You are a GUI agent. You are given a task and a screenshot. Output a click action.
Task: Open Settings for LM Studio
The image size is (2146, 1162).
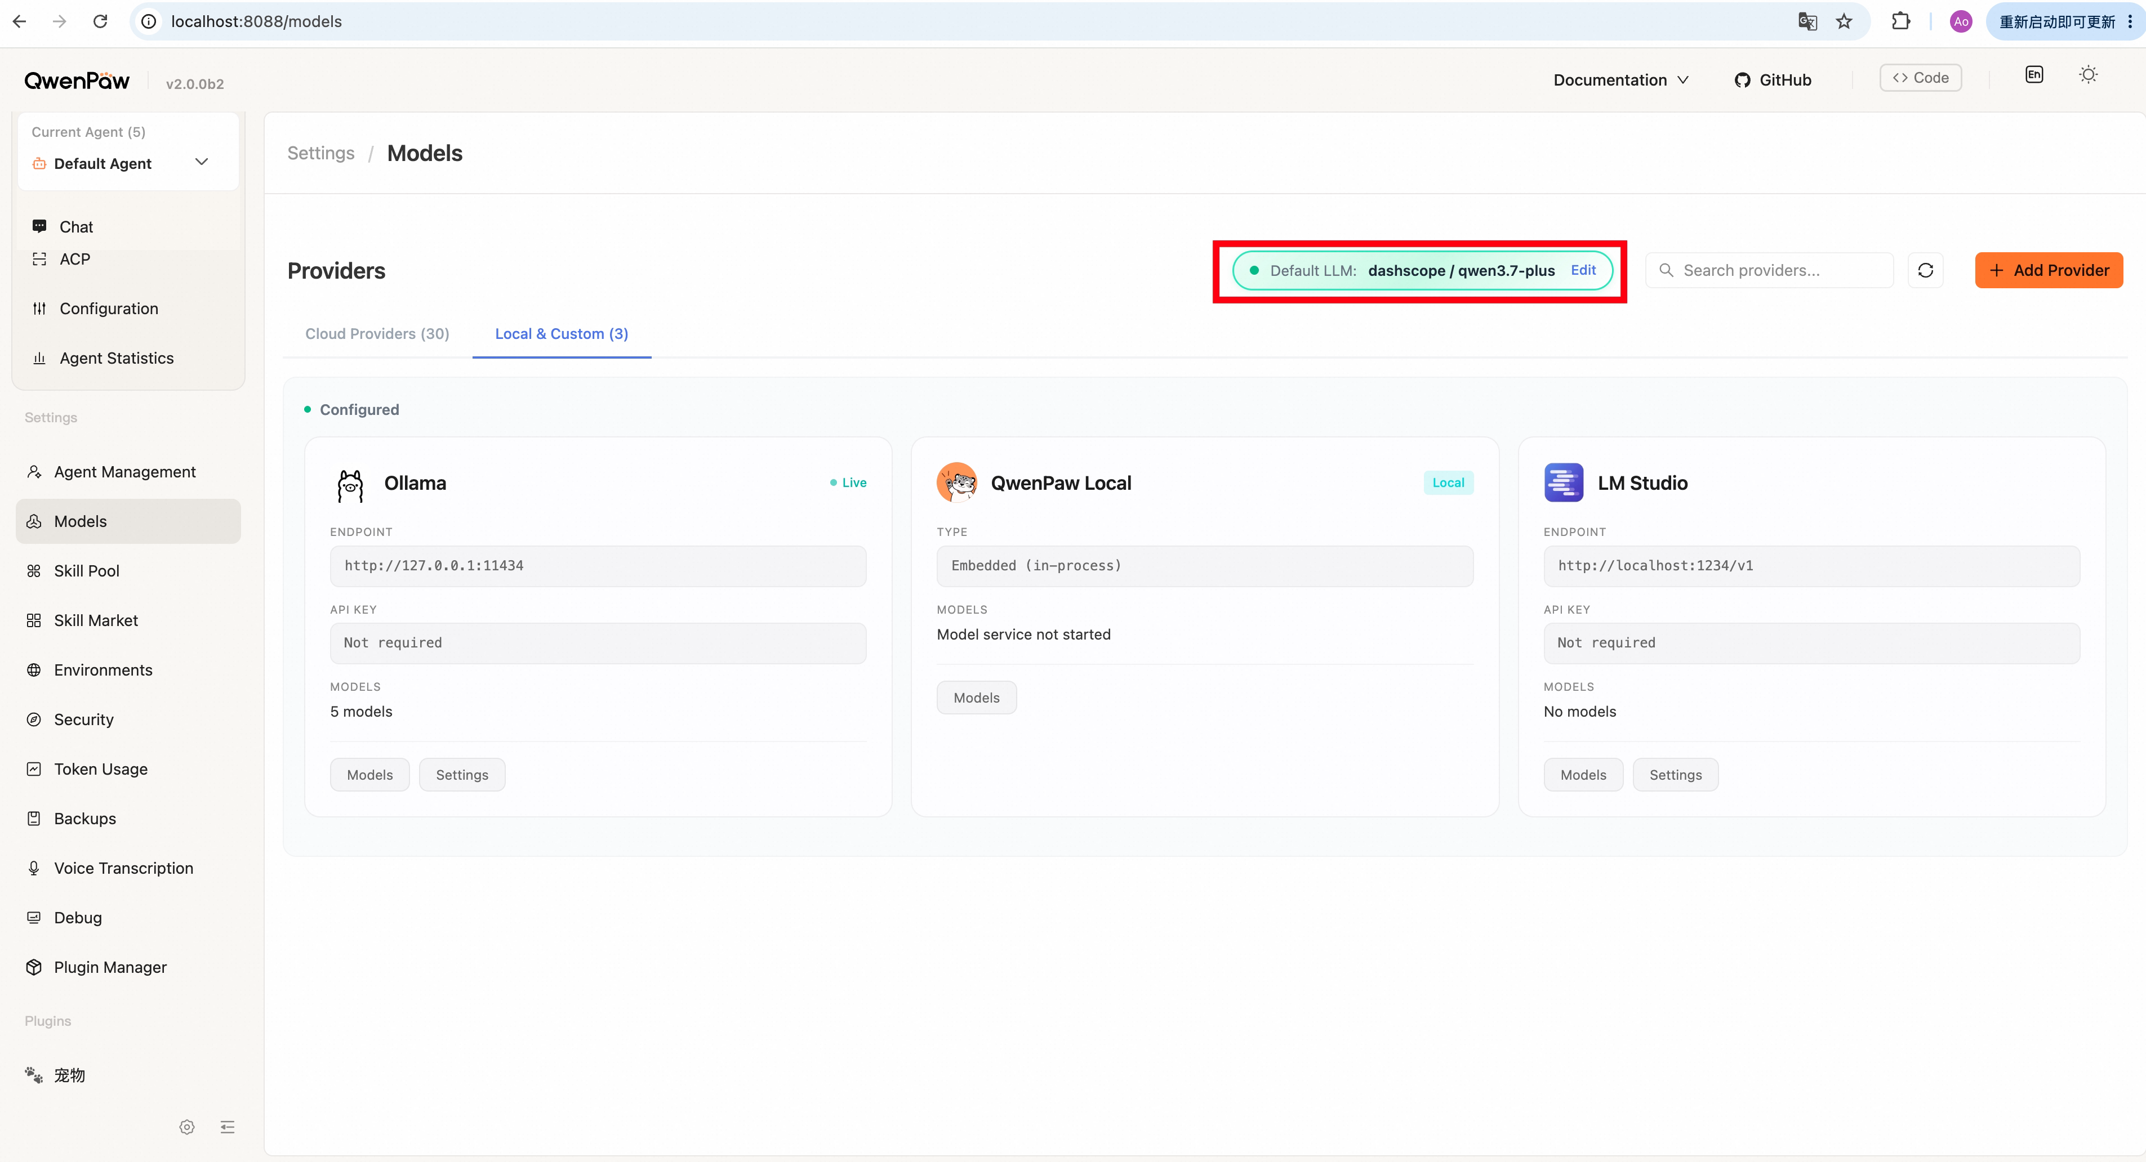point(1675,775)
